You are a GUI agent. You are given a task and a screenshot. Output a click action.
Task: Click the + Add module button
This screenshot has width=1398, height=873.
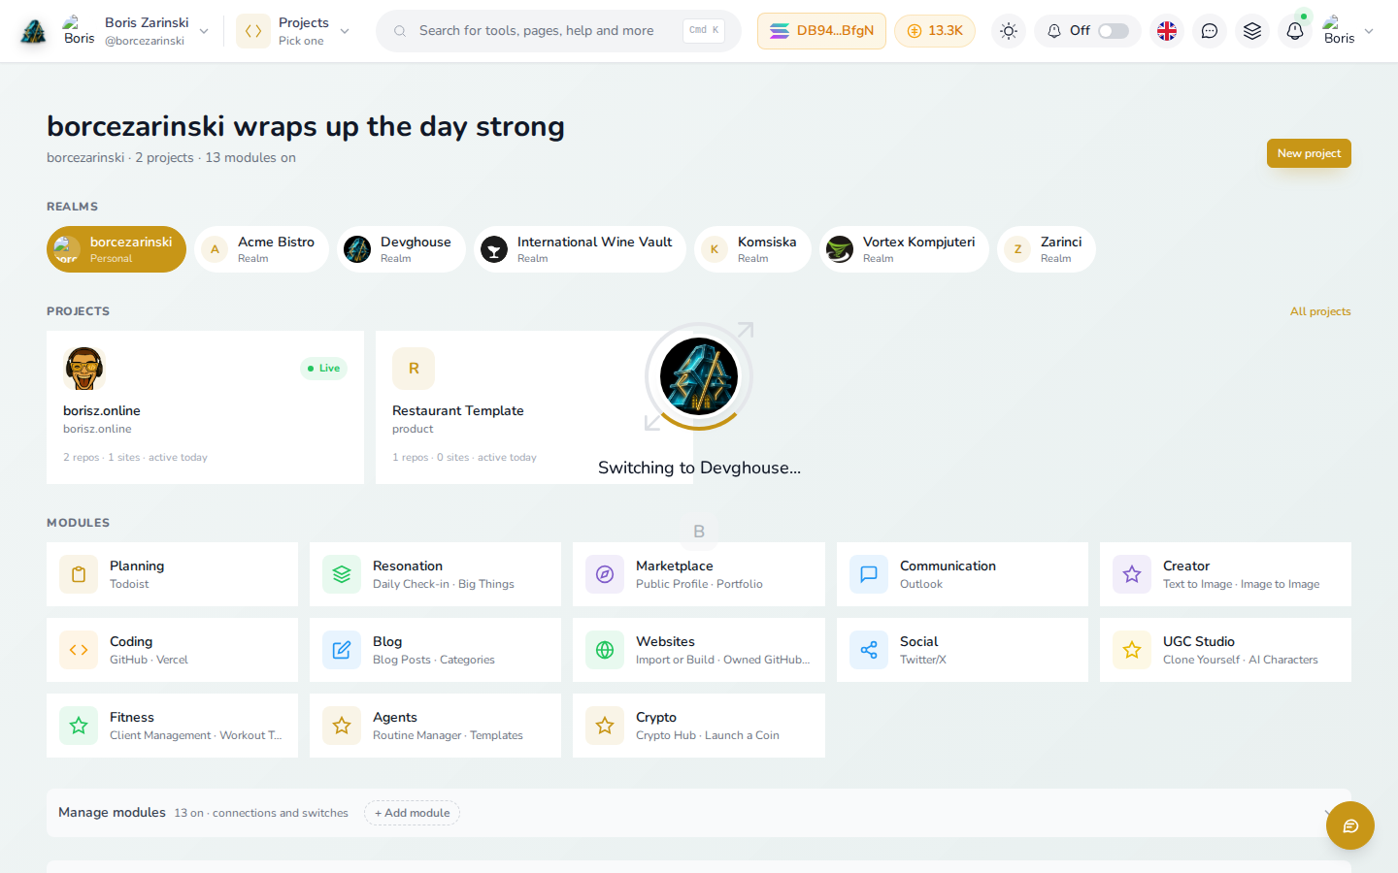(412, 813)
